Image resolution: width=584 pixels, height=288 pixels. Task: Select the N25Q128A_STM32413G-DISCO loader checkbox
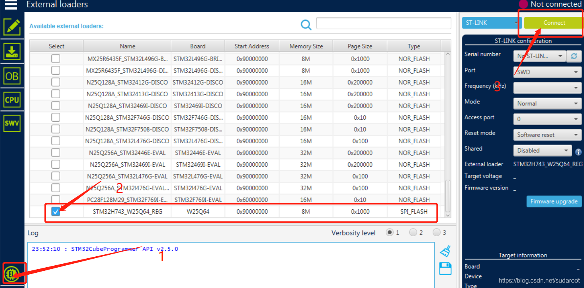click(56, 94)
